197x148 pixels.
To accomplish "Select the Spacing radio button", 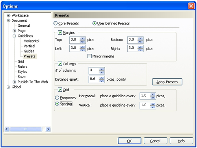I will (x=57, y=104).
